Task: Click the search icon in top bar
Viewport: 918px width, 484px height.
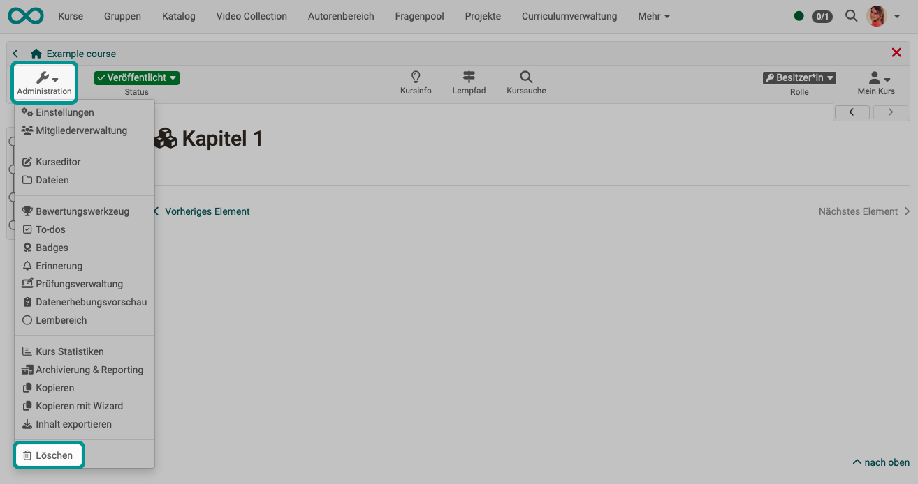Action: (851, 15)
